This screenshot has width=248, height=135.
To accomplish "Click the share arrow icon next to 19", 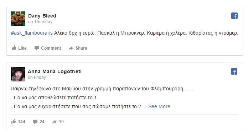I will (x=54, y=122).
